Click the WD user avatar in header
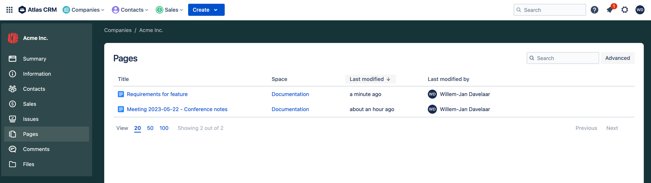 (640, 10)
